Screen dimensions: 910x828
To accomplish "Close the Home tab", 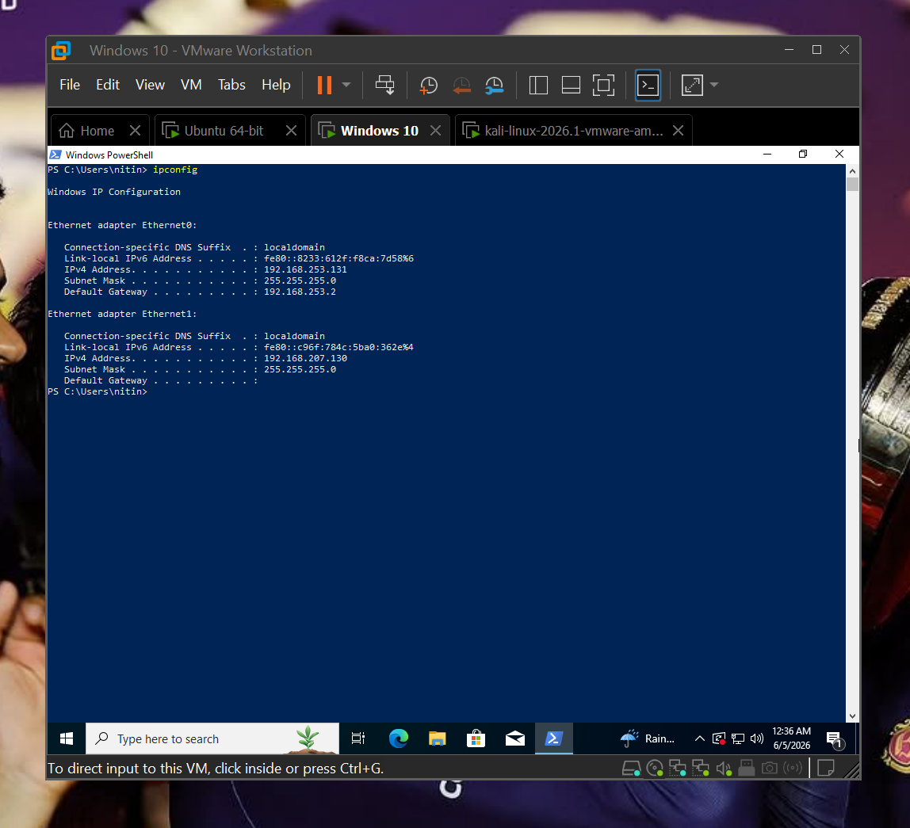I will click(x=136, y=131).
